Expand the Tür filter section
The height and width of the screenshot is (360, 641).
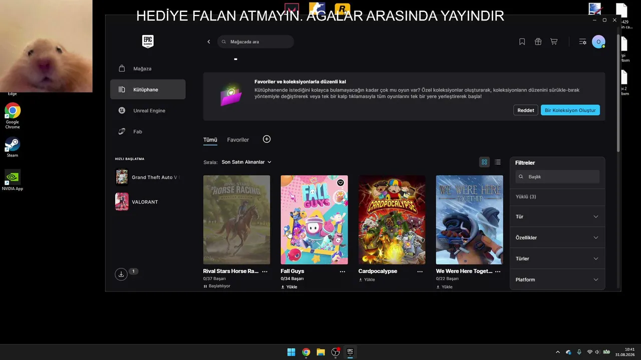(557, 216)
